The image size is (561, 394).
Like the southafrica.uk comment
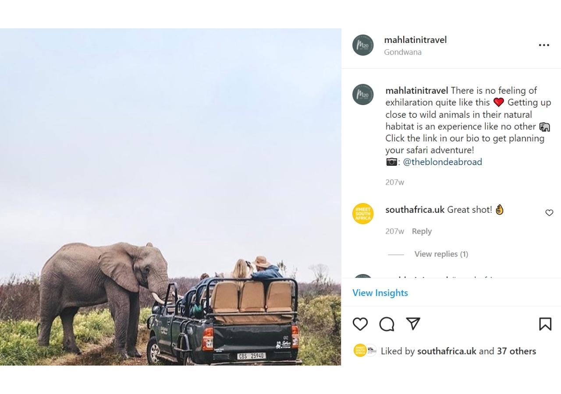pos(549,213)
